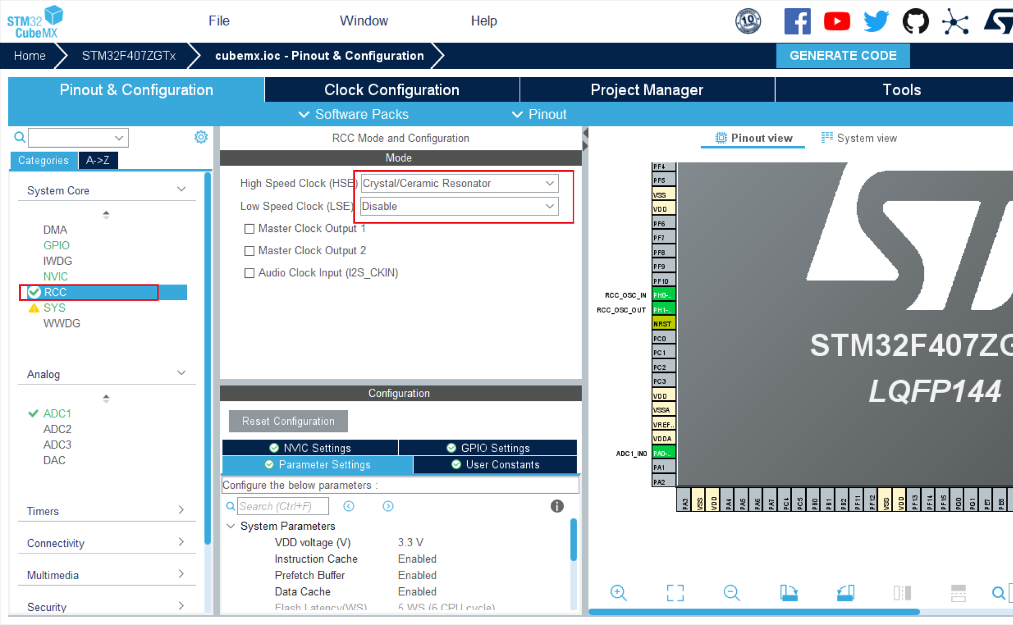
Task: Rotate the chip view clockwise
Action: point(789,593)
